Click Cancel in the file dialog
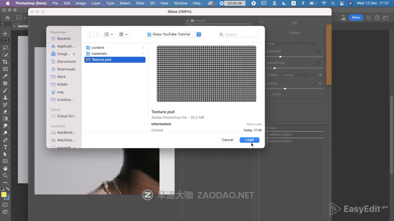394x221 pixels. [227, 140]
